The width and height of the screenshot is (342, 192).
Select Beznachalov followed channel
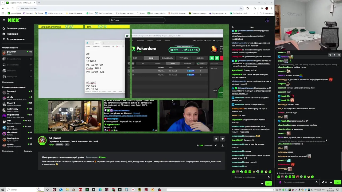point(17,65)
